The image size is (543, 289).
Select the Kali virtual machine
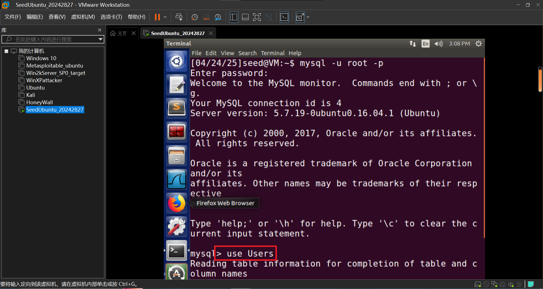[31, 95]
